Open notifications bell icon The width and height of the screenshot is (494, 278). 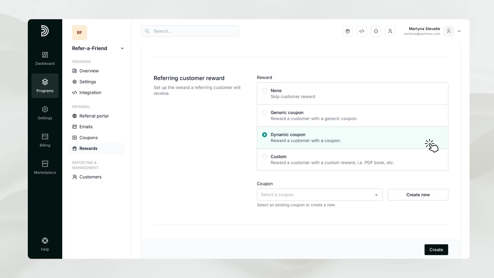coord(376,31)
